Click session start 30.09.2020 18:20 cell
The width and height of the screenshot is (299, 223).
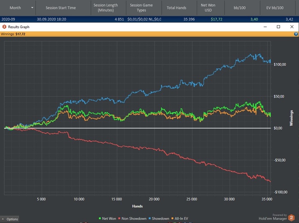(52, 19)
